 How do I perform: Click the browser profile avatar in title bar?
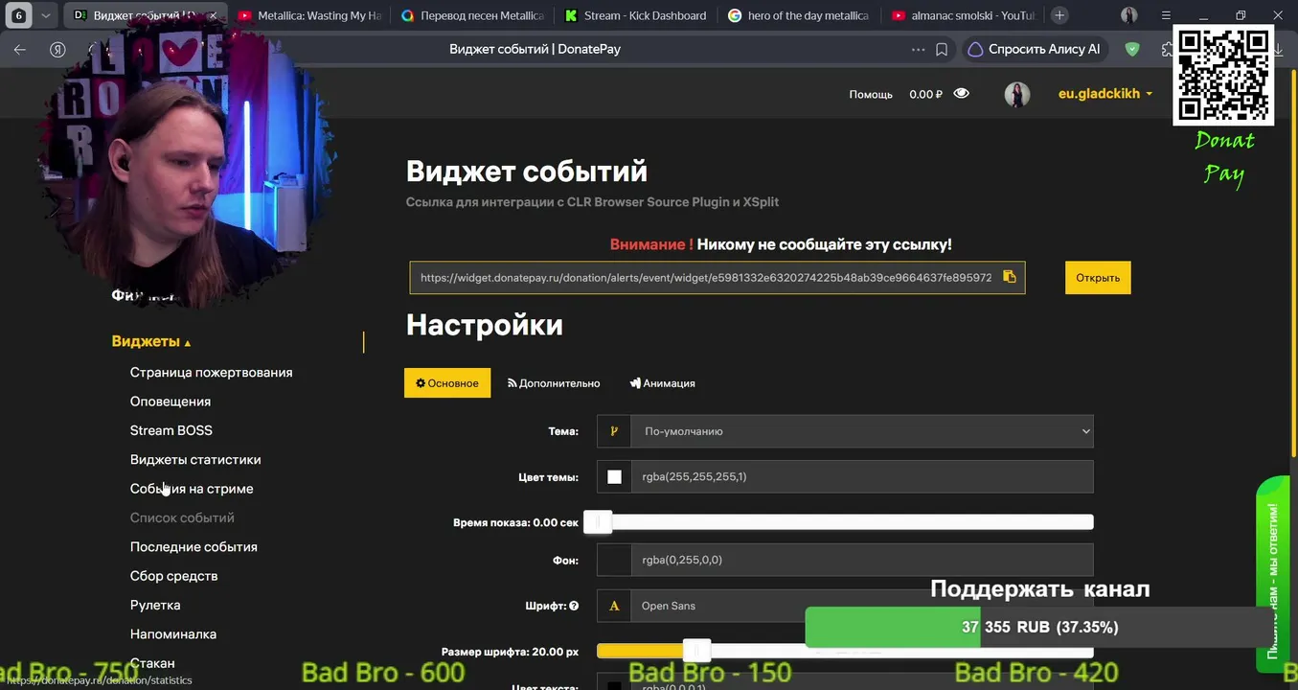(x=1129, y=15)
